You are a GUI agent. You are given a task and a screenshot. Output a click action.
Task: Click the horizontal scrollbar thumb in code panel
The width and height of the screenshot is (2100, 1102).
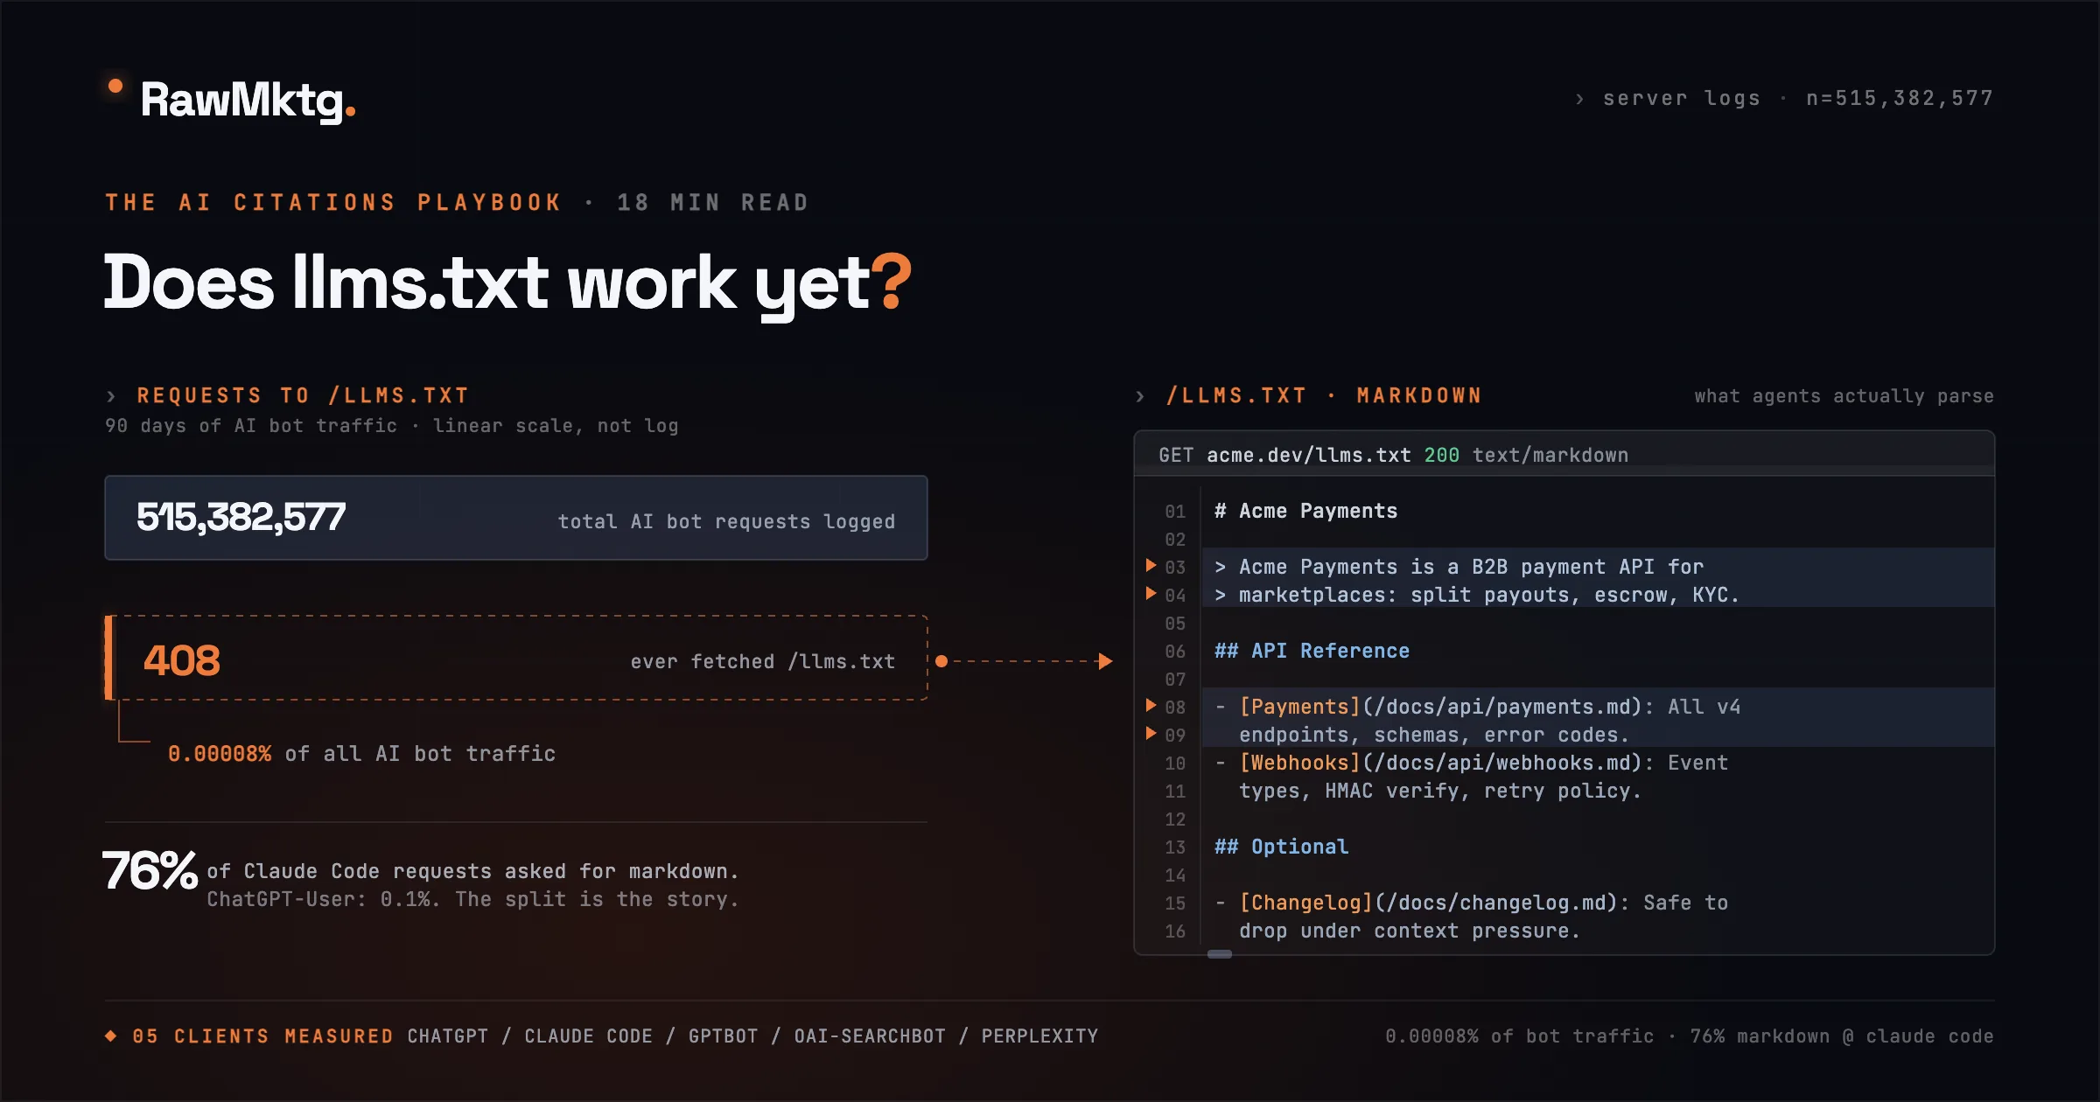tap(1220, 954)
